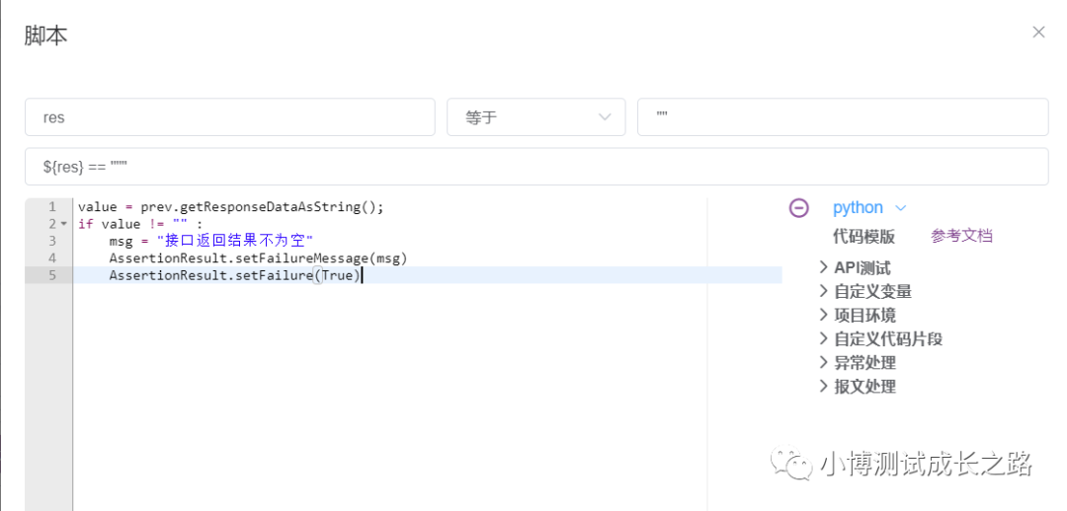Click the 代码模版 heading
This screenshot has height=511, width=1067.
pos(863,237)
